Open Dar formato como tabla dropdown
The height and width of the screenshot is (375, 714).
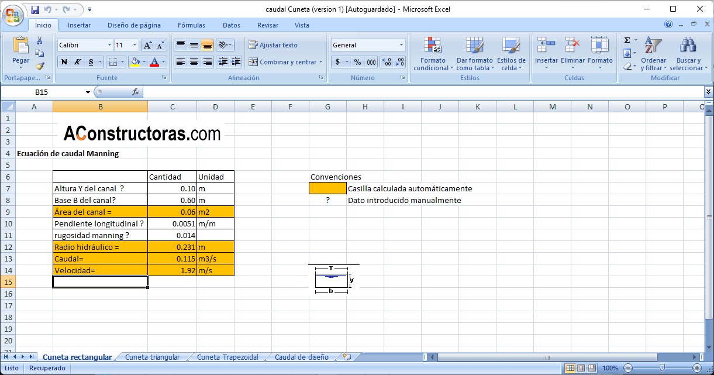[x=475, y=54]
